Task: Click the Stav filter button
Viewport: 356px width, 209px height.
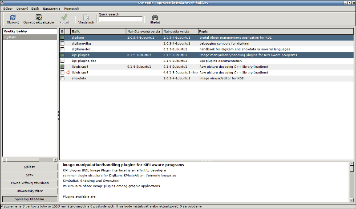Action: pos(30,175)
